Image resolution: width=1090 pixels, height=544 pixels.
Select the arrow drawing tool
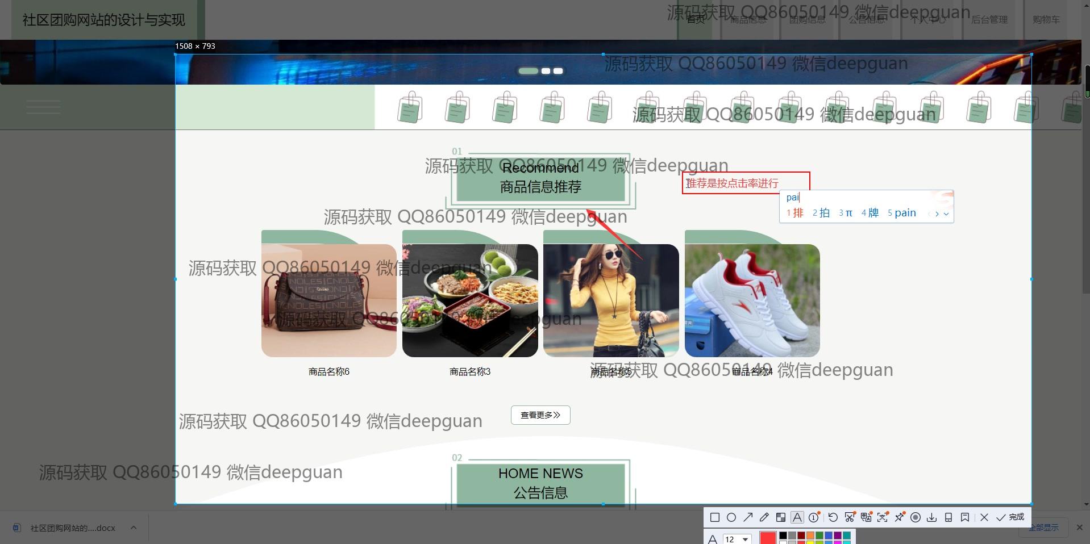click(748, 517)
